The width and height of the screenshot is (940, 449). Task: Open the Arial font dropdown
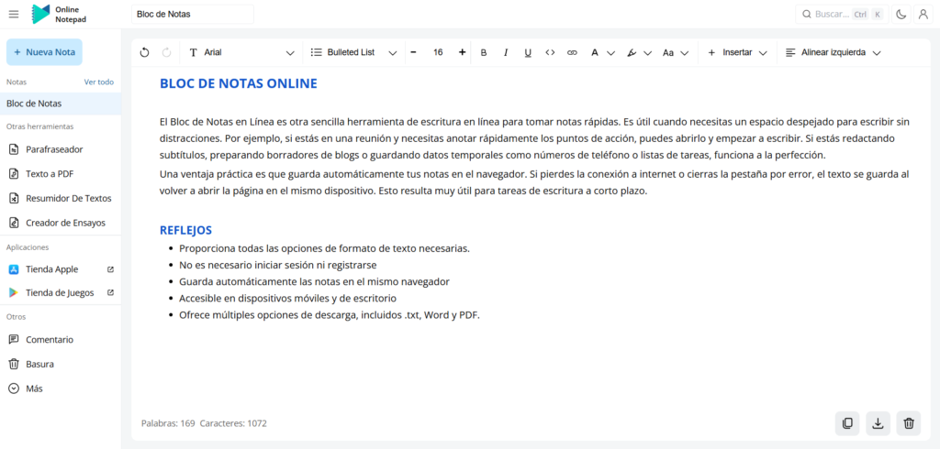tap(242, 53)
